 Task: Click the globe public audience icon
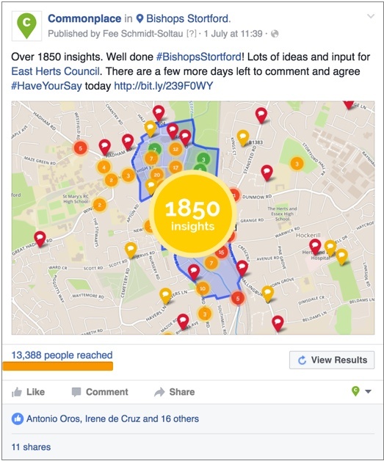pyautogui.click(x=275, y=34)
